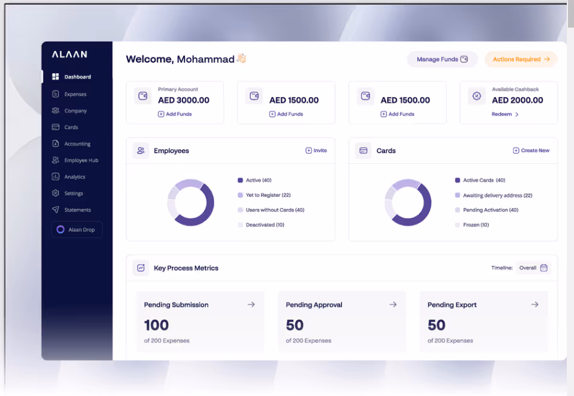The height and width of the screenshot is (396, 574).
Task: Click the Redeem chevron arrow
Action: point(516,115)
